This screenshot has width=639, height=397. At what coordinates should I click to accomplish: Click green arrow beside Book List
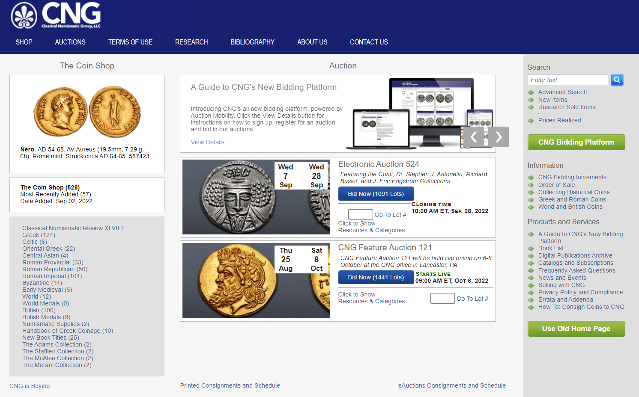(x=531, y=249)
